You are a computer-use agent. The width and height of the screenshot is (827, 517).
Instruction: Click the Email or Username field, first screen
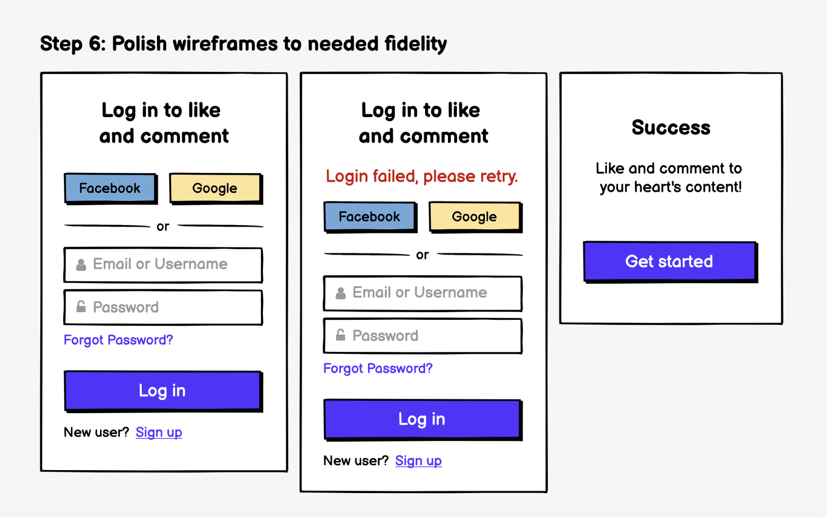pyautogui.click(x=163, y=264)
